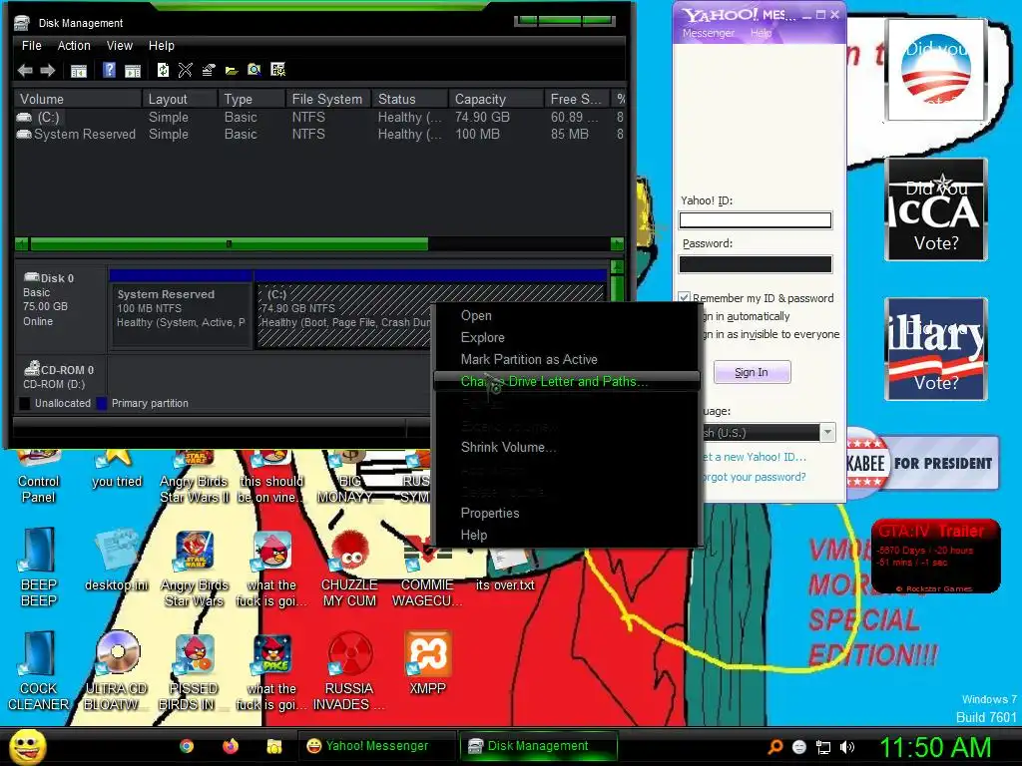This screenshot has height=766, width=1022.
Task: Choose Properties in the context menu
Action: [x=567, y=513]
